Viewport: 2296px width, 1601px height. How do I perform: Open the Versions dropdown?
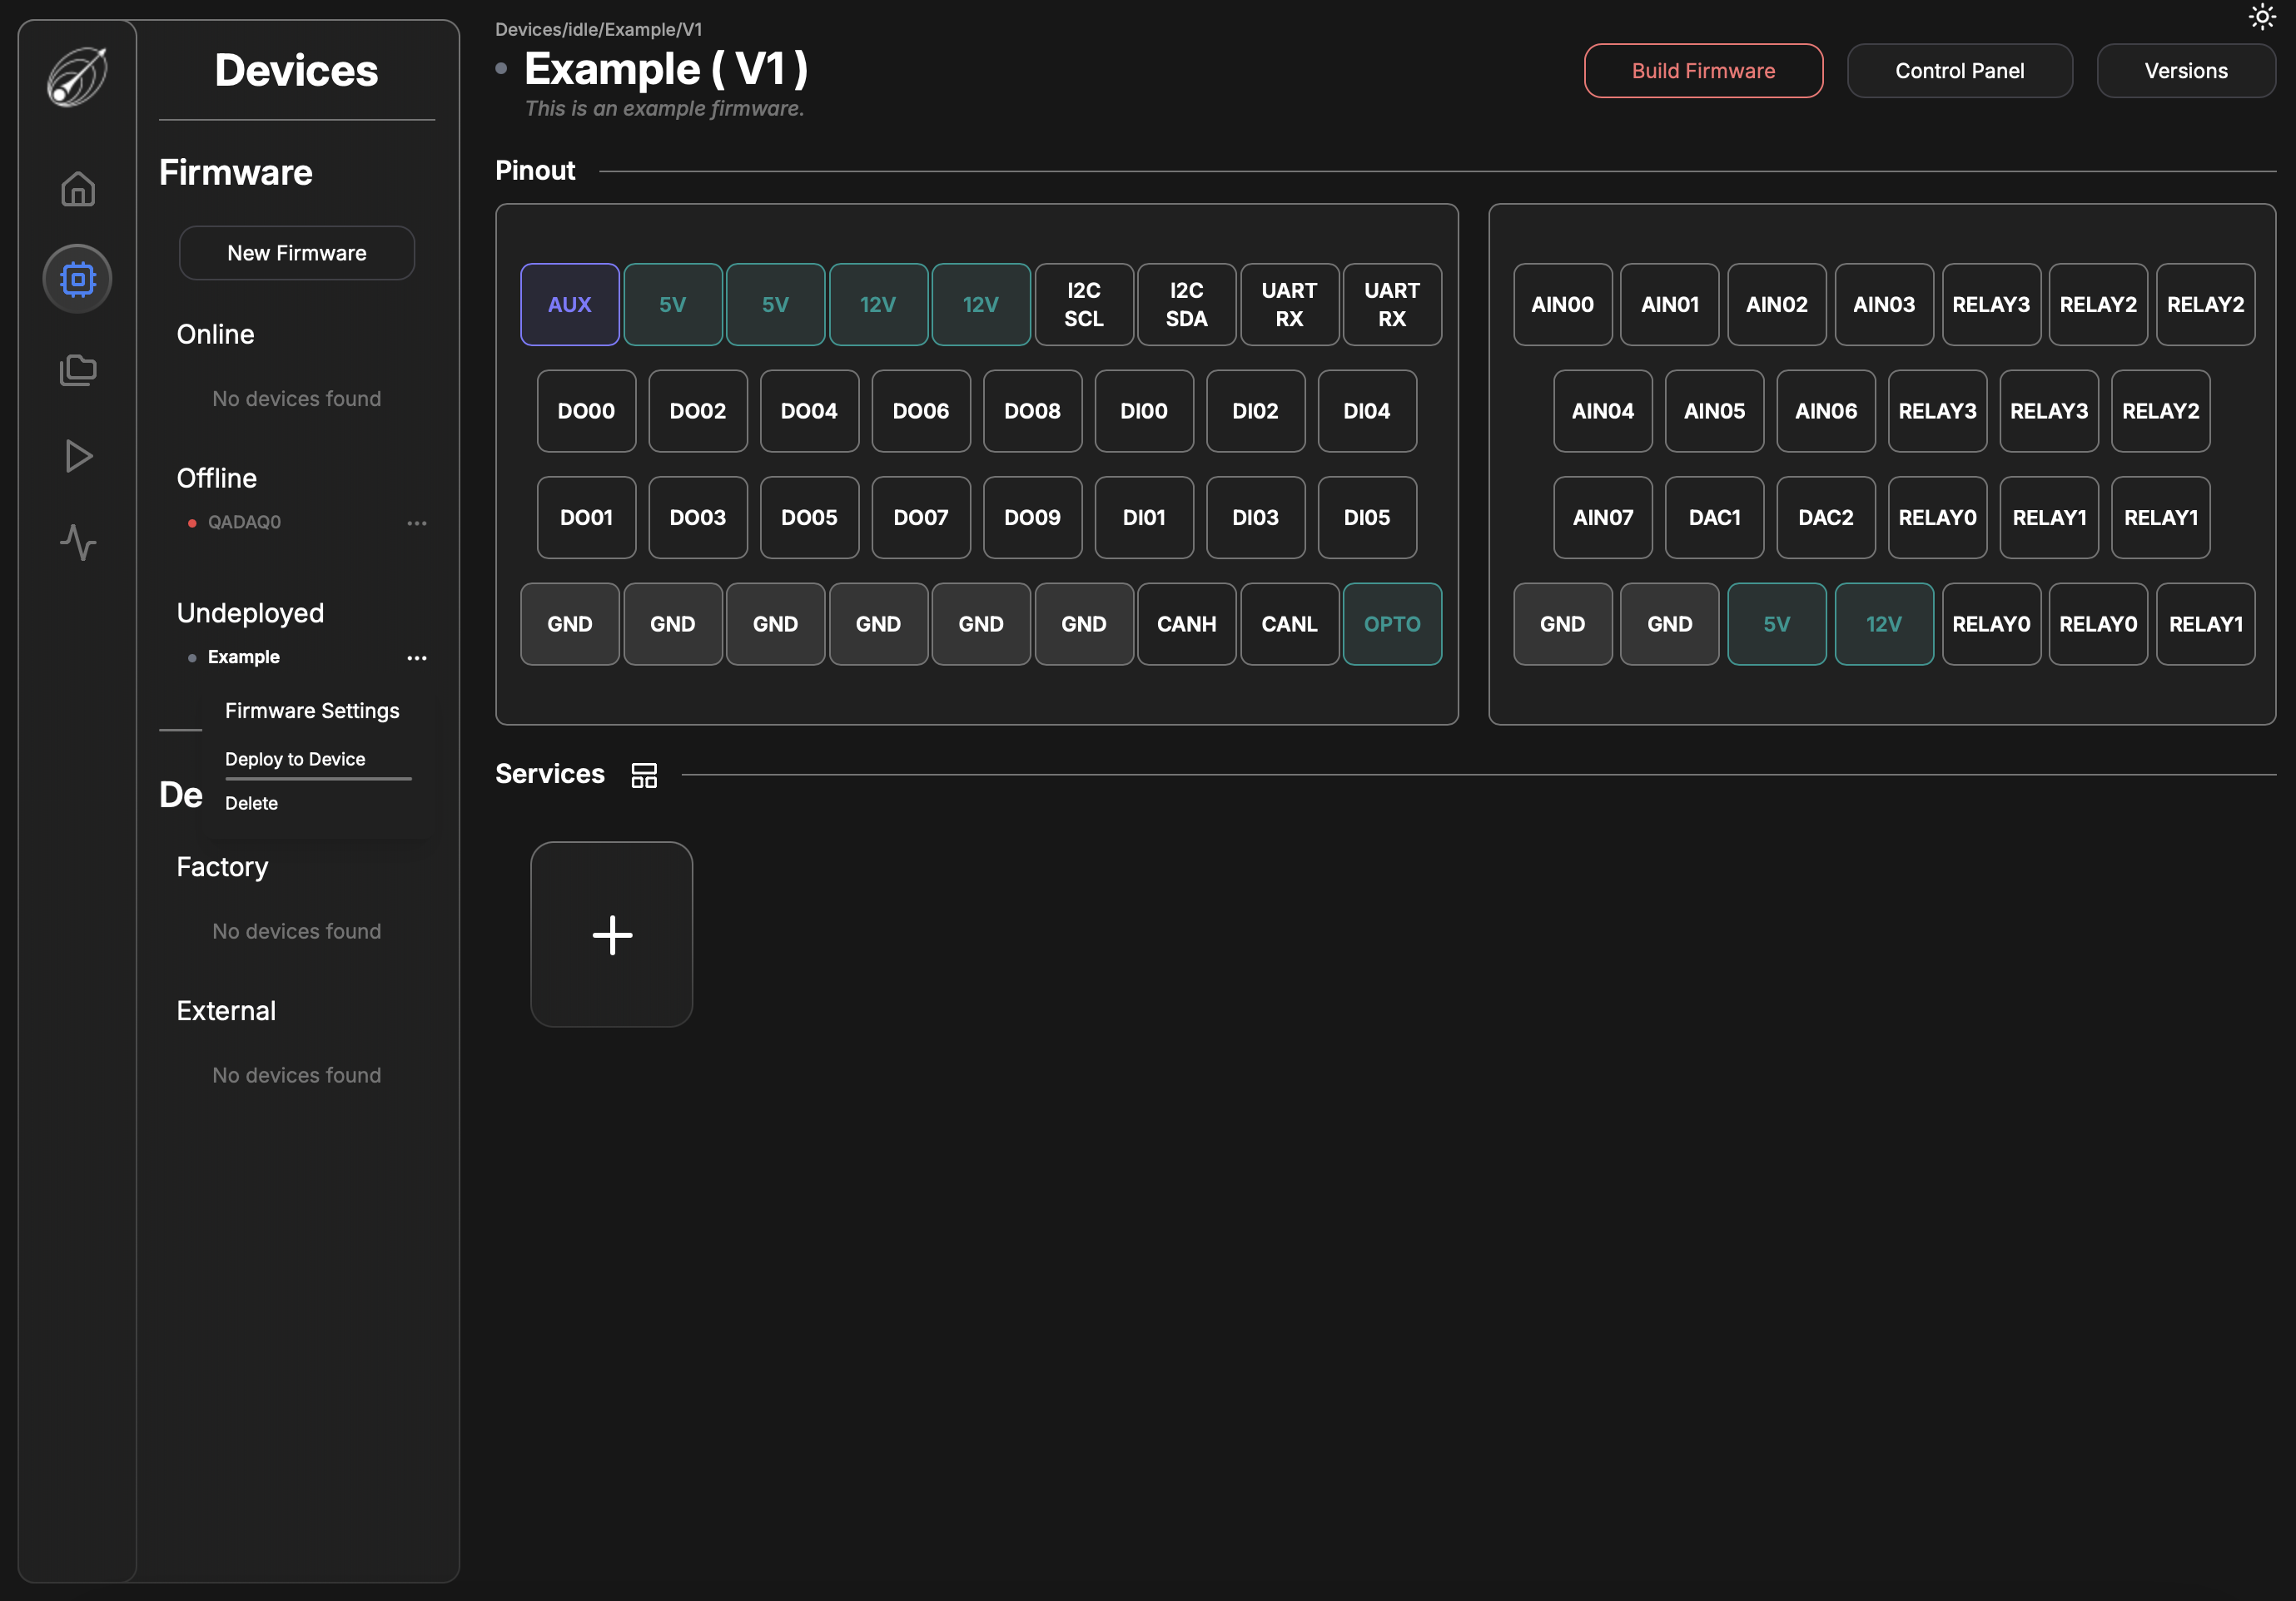click(x=2185, y=71)
